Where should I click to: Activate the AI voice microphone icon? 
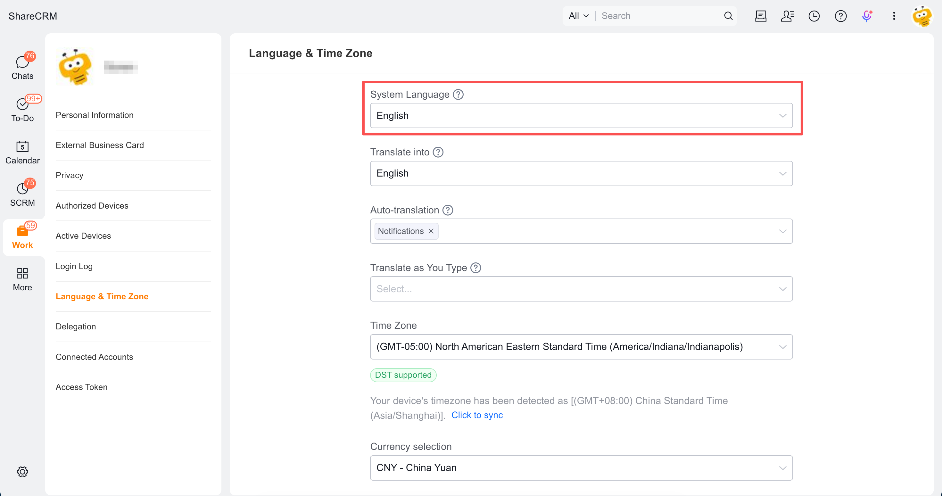pyautogui.click(x=867, y=16)
